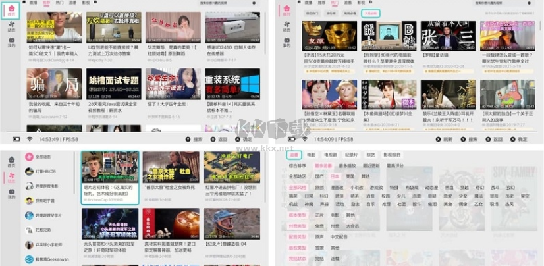The width and height of the screenshot is (544, 266).
Task: Select the 最多播放 sort option
Action: point(347,166)
